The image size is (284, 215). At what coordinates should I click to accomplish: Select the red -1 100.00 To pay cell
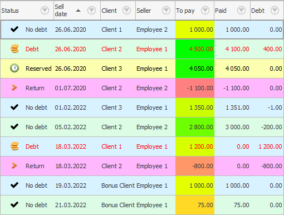195,88
